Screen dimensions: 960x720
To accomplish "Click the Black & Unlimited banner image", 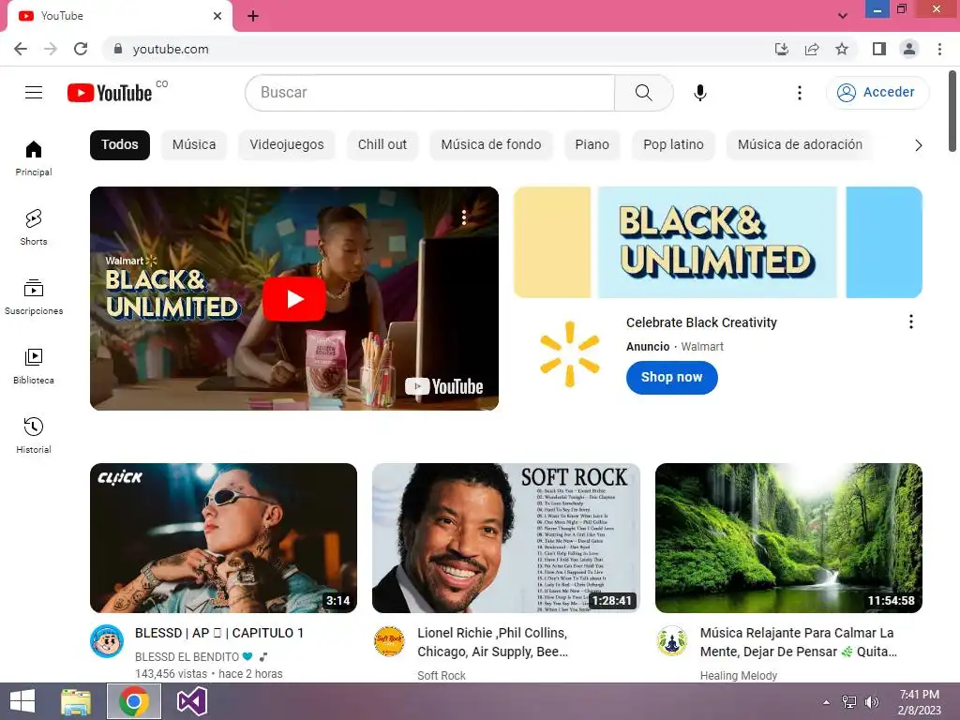I will pyautogui.click(x=717, y=243).
